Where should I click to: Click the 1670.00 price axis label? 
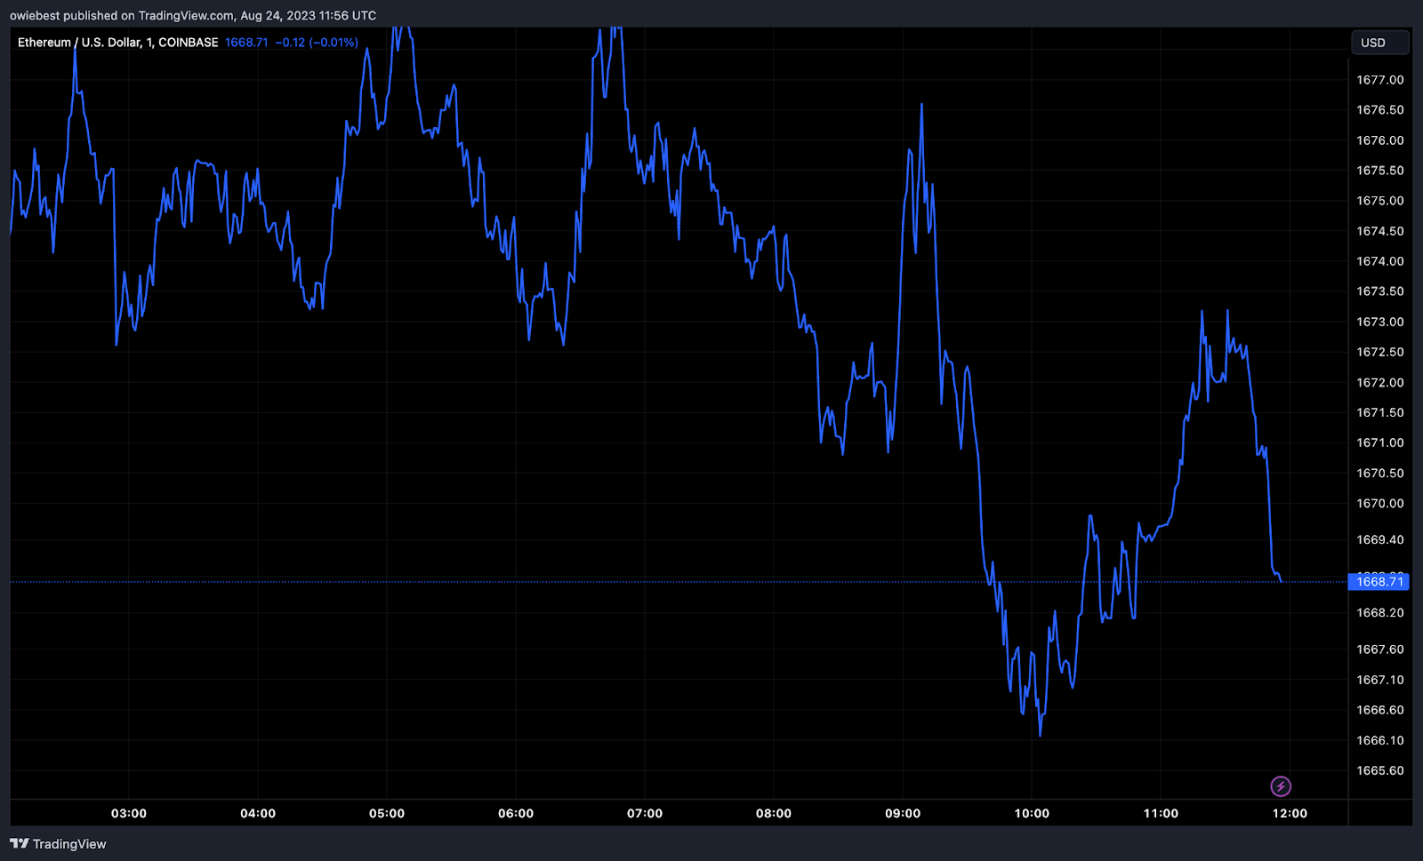pyautogui.click(x=1380, y=503)
